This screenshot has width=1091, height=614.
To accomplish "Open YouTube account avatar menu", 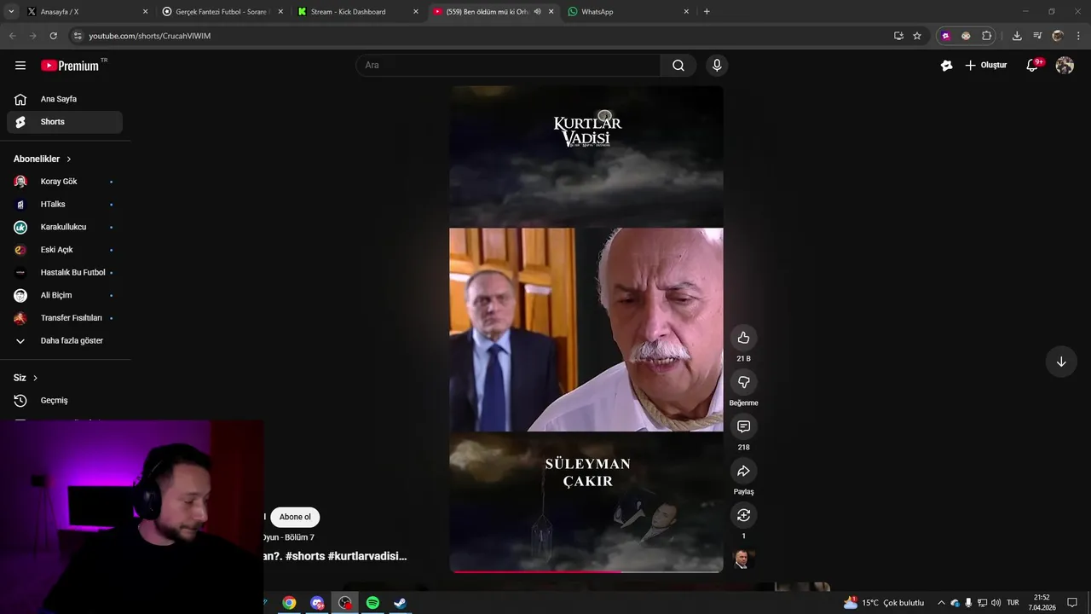I will coord(1065,65).
